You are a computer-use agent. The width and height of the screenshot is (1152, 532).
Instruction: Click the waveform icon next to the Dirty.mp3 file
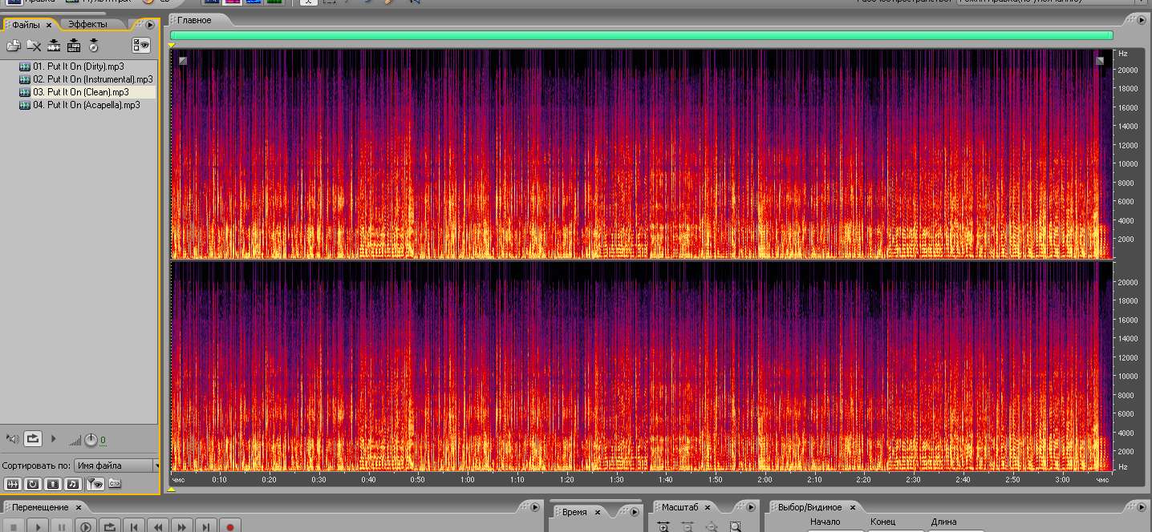(x=25, y=66)
